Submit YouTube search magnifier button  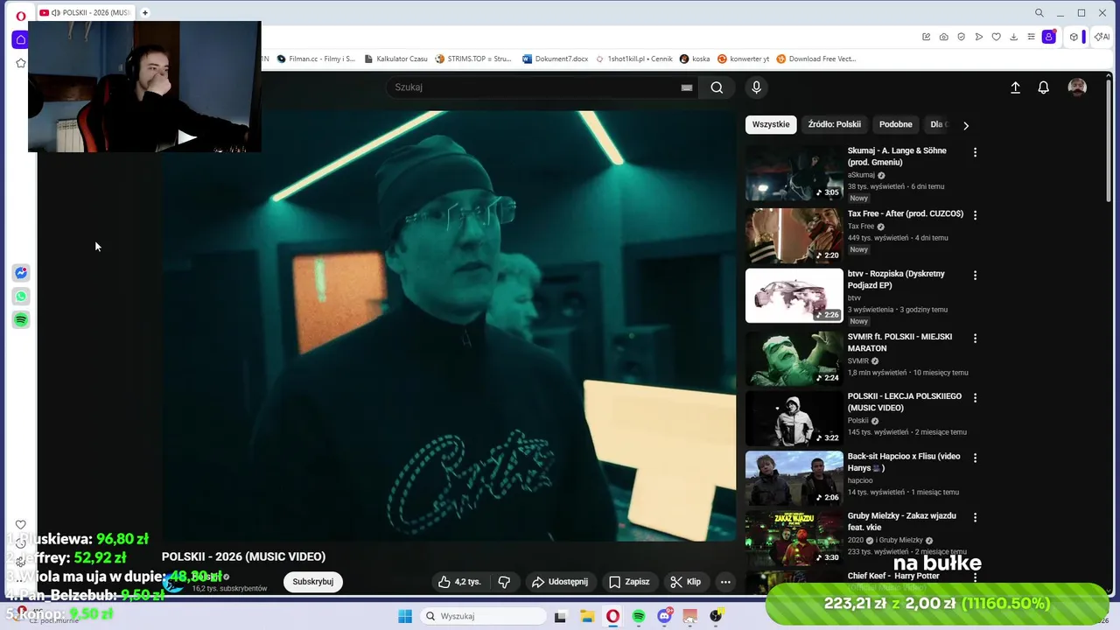click(x=717, y=87)
